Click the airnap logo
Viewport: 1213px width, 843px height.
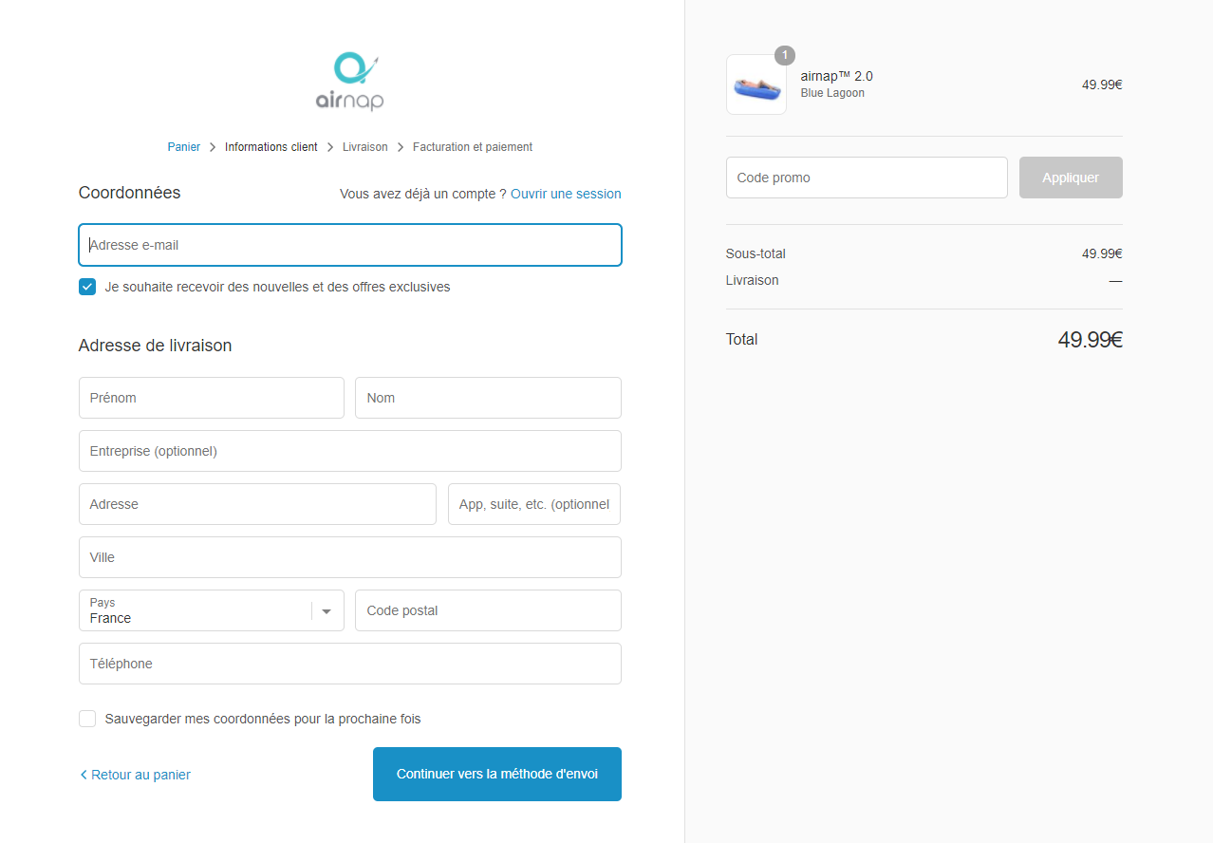[x=349, y=82]
